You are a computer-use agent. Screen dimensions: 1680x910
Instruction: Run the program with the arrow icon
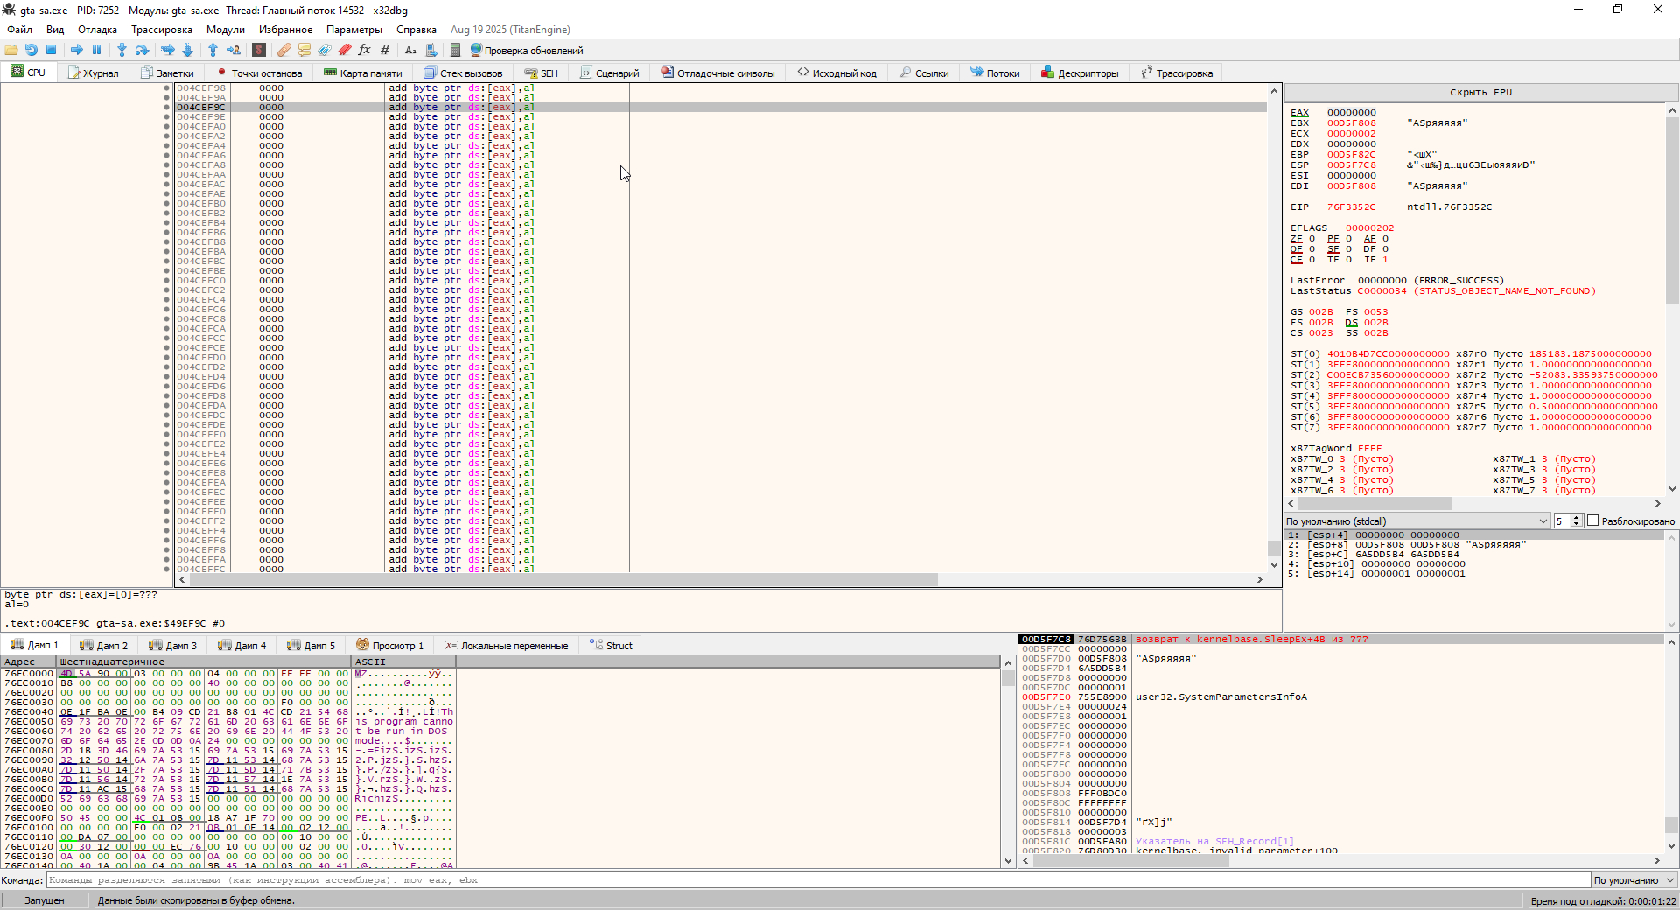tap(77, 50)
